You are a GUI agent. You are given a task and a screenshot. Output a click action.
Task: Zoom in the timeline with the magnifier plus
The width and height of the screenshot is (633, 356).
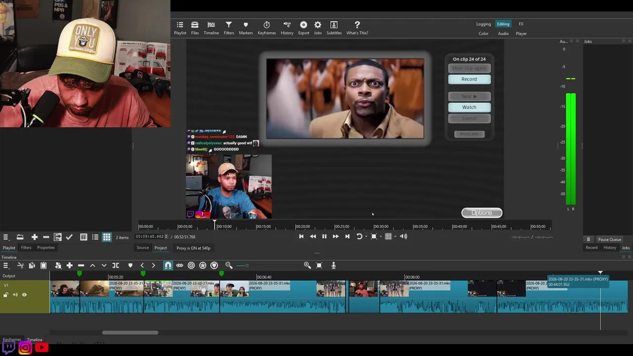pos(307,266)
